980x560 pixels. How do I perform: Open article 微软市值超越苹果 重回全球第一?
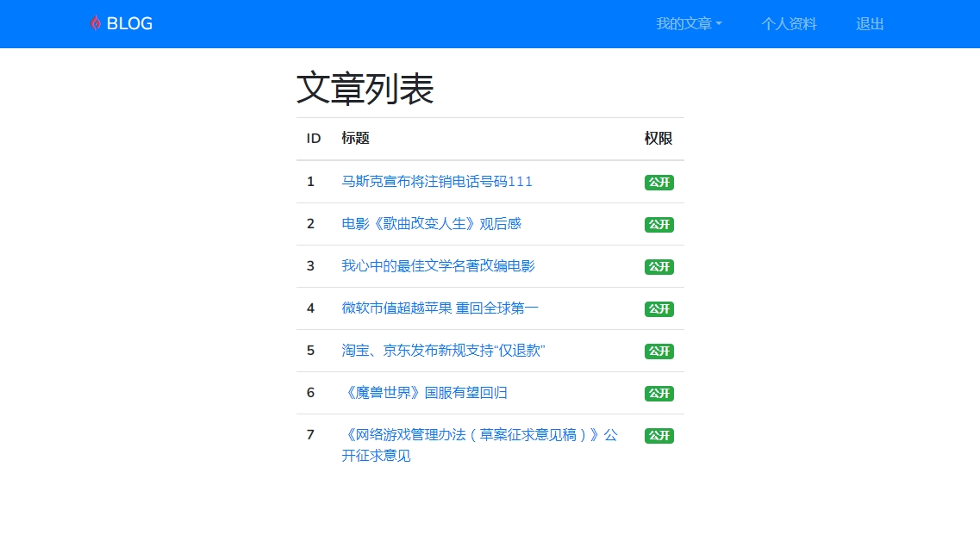click(440, 308)
